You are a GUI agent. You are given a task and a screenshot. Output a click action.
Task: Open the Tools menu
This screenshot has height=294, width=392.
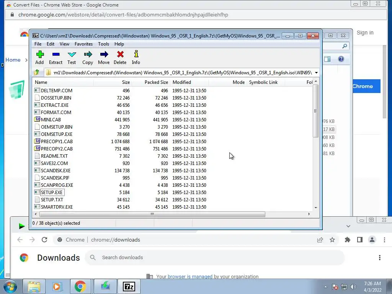[103, 44]
